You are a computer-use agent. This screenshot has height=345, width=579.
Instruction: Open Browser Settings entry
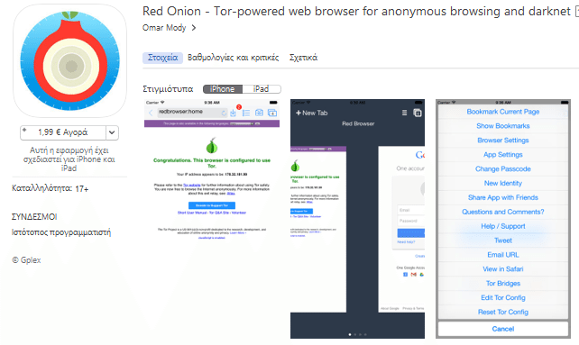(x=503, y=141)
